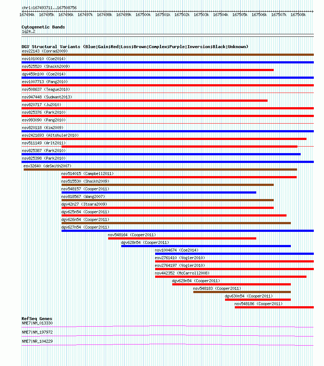Click the nsv825376 (Park2010) label
Screen dimensions: 324x366
click(x=44, y=113)
